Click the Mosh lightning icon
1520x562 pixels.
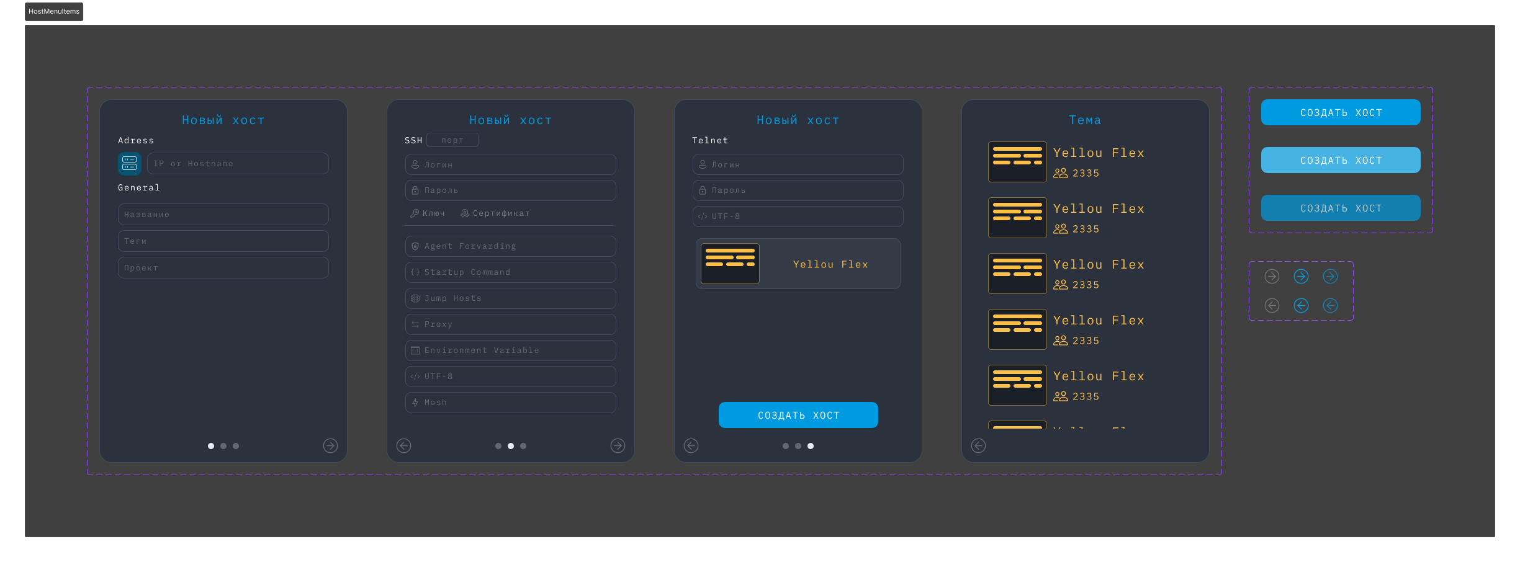(415, 402)
